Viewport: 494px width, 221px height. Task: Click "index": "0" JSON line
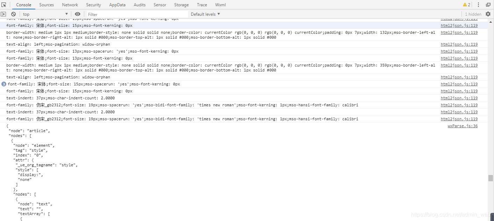(28, 155)
